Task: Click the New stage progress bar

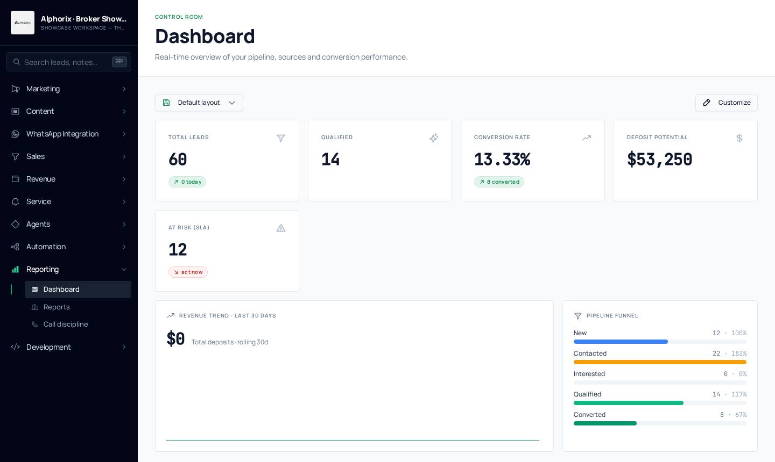Action: pyautogui.click(x=660, y=342)
